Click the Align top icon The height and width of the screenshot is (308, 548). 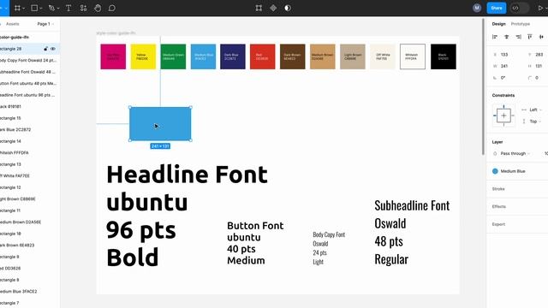(x=530, y=37)
